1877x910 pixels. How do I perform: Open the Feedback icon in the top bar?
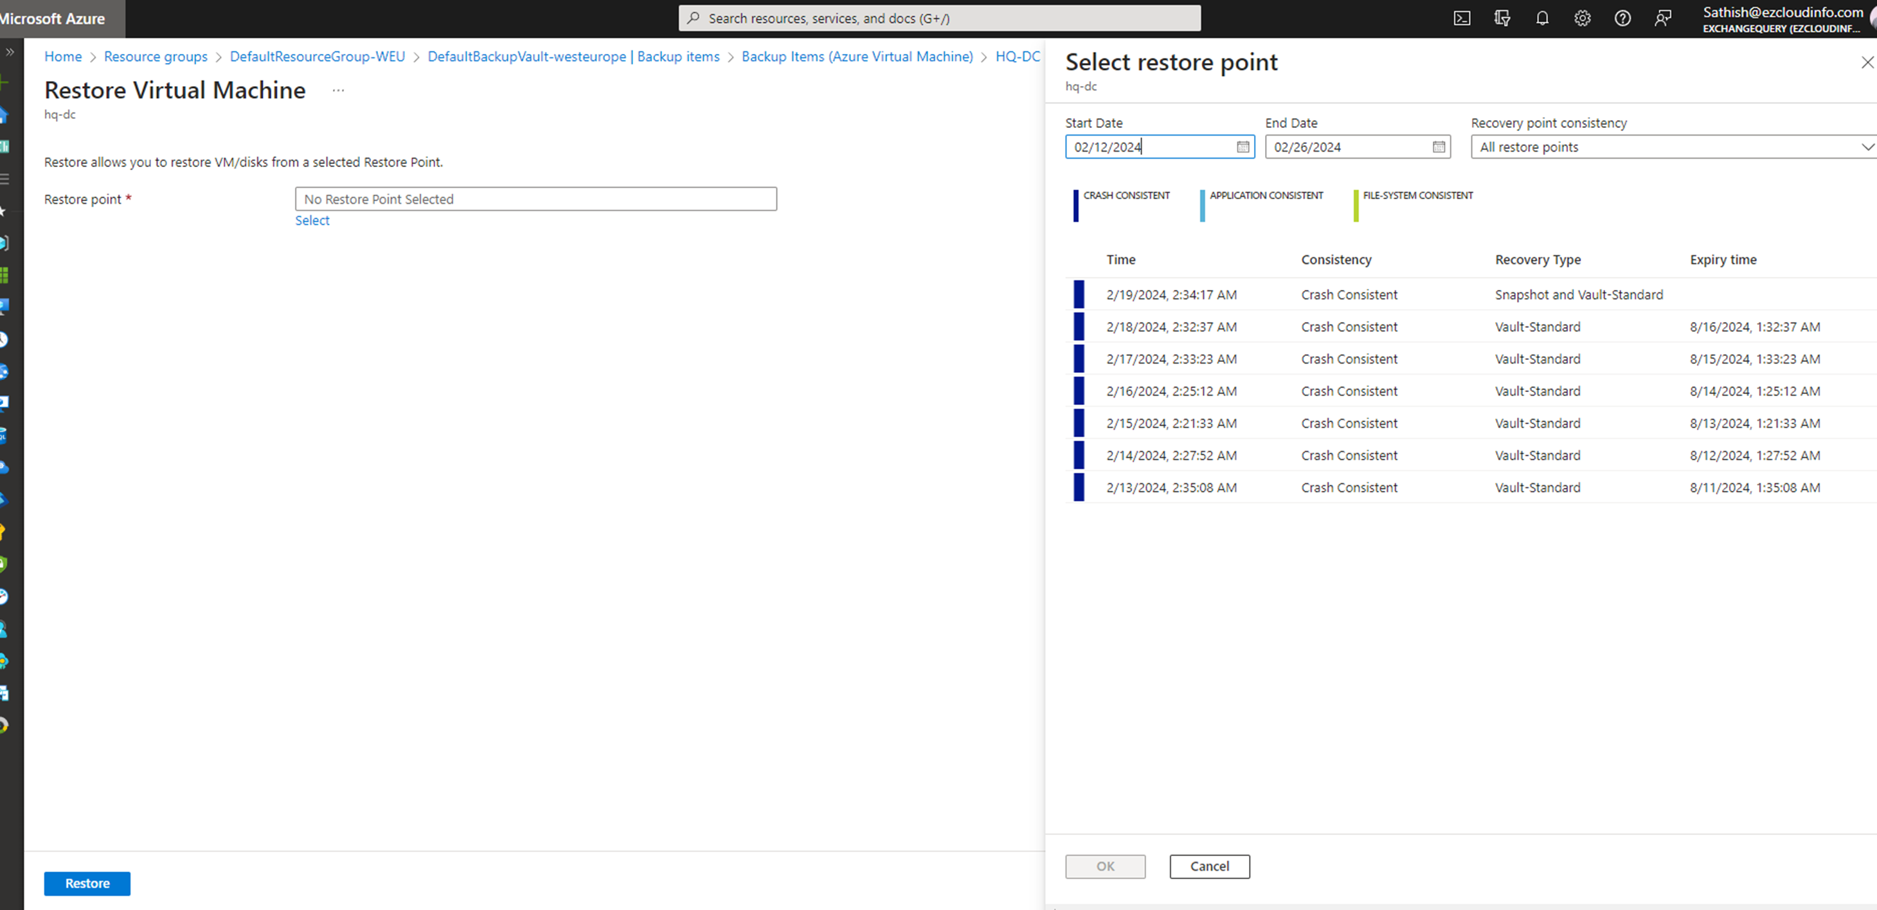(x=1662, y=18)
